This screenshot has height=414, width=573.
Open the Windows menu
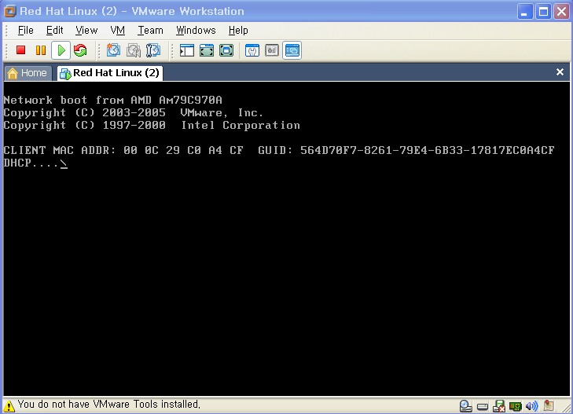click(196, 30)
